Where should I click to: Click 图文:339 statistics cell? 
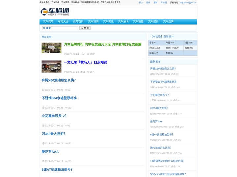(190, 48)
